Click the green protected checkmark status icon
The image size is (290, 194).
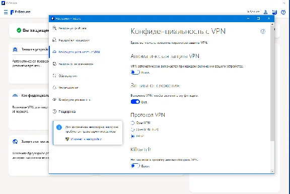19,30
